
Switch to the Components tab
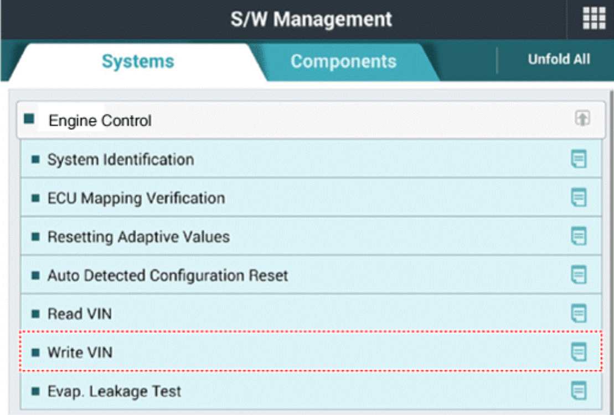343,61
